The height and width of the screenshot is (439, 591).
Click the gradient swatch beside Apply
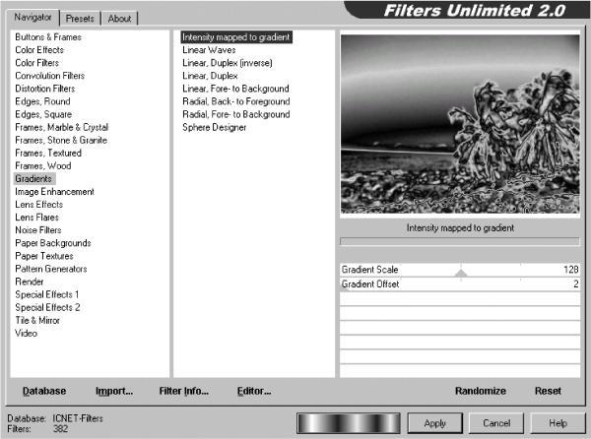pyautogui.click(x=349, y=423)
